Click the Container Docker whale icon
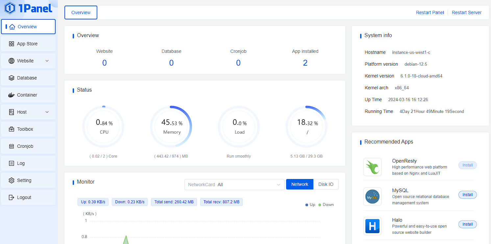Viewport: 491px width, 244px height. pyautogui.click(x=12, y=95)
